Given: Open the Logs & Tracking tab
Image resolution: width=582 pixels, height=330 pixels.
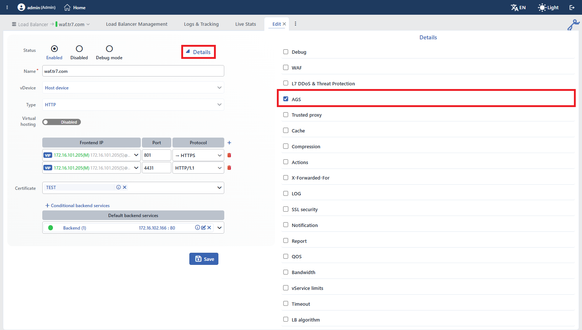Looking at the screenshot, I should [x=201, y=24].
